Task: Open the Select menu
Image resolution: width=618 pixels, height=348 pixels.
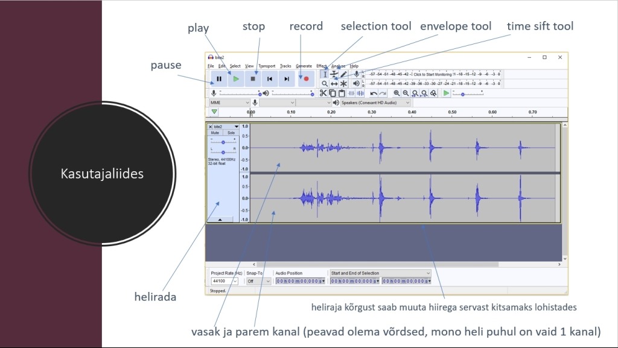Action: [x=235, y=66]
